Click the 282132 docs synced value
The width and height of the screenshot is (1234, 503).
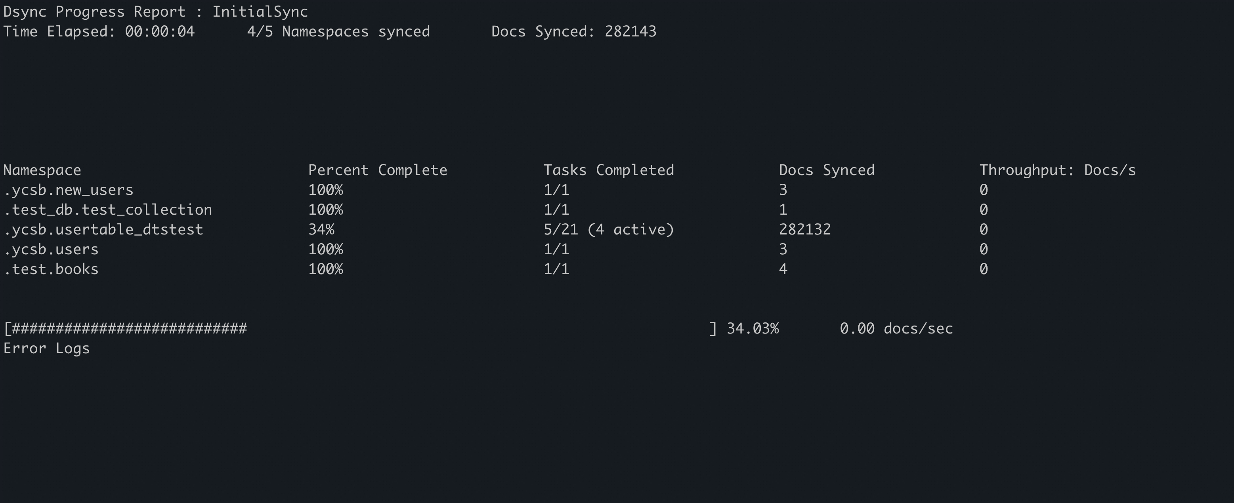click(805, 230)
